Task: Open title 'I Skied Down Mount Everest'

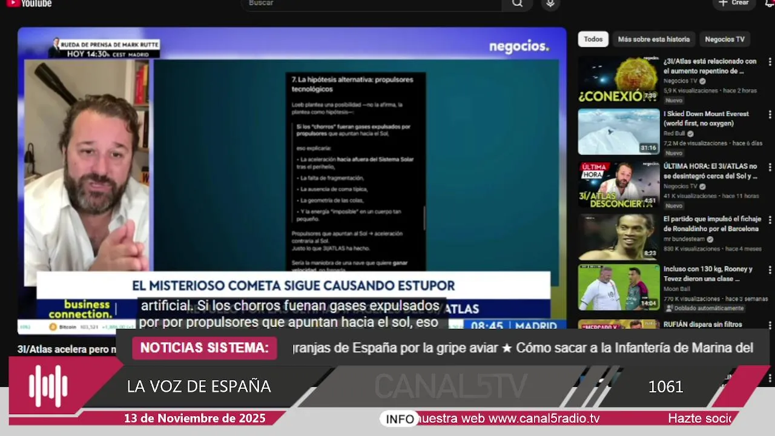Action: [706, 119]
